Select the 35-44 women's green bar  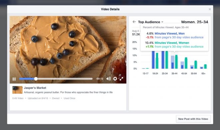pyautogui.click(x=176, y=61)
